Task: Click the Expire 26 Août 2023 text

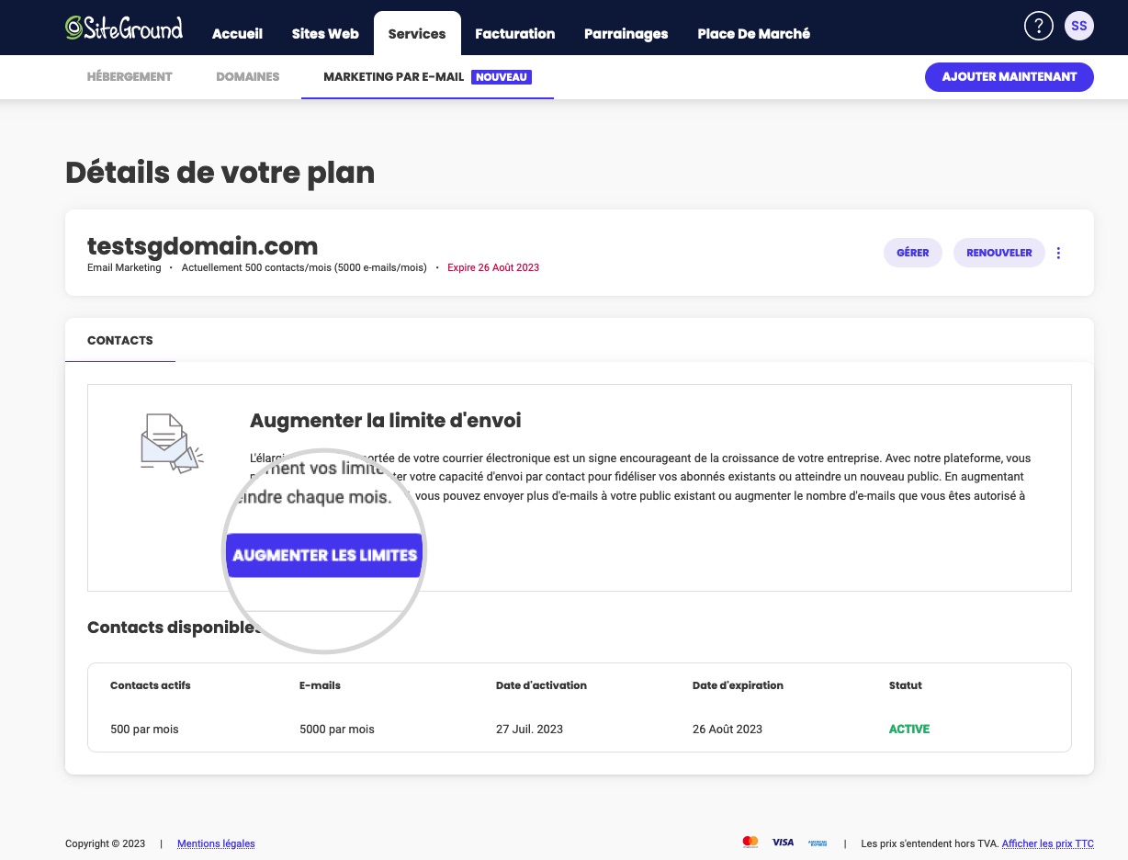Action: point(493,268)
